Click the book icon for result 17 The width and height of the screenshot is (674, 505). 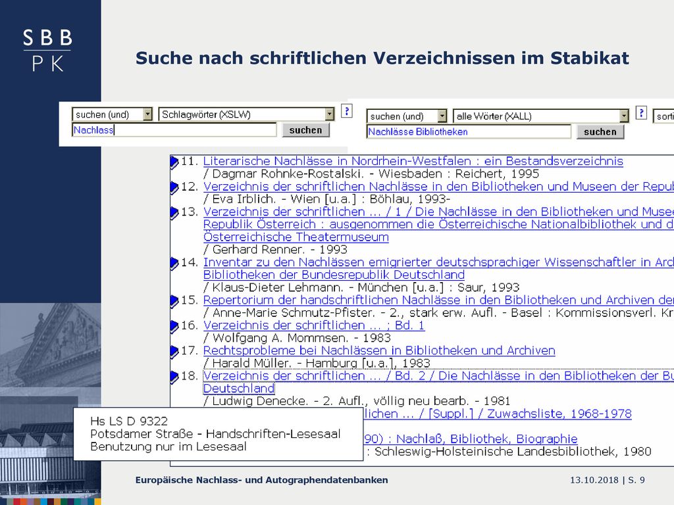click(x=174, y=352)
